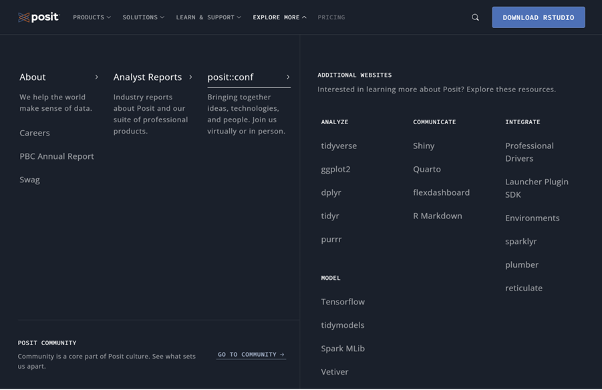Click the arrow next to posit::conf
The height and width of the screenshot is (390, 602).
click(288, 77)
